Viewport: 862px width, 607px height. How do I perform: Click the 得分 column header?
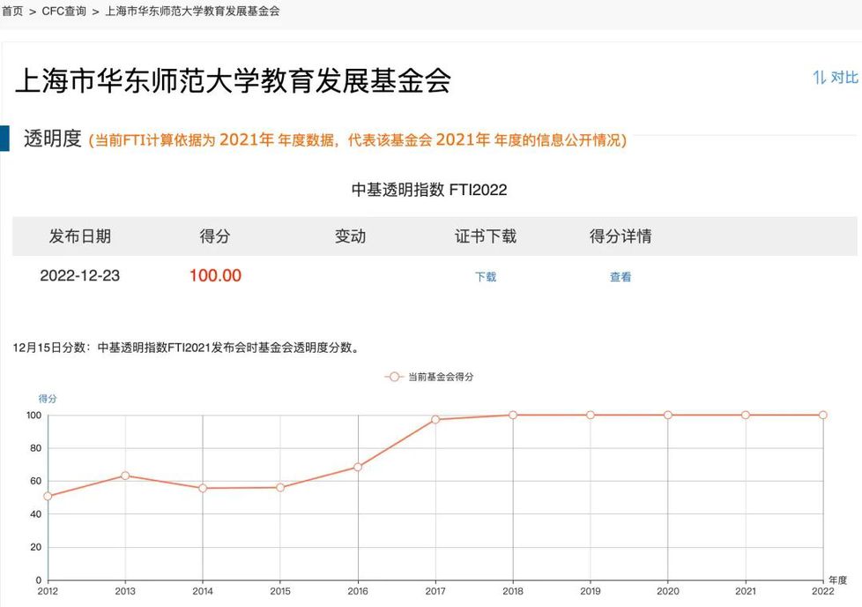pos(215,236)
